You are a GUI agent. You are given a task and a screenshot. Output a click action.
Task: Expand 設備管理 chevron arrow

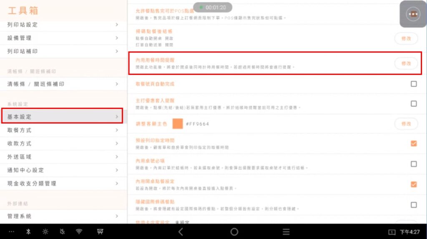pos(117,38)
